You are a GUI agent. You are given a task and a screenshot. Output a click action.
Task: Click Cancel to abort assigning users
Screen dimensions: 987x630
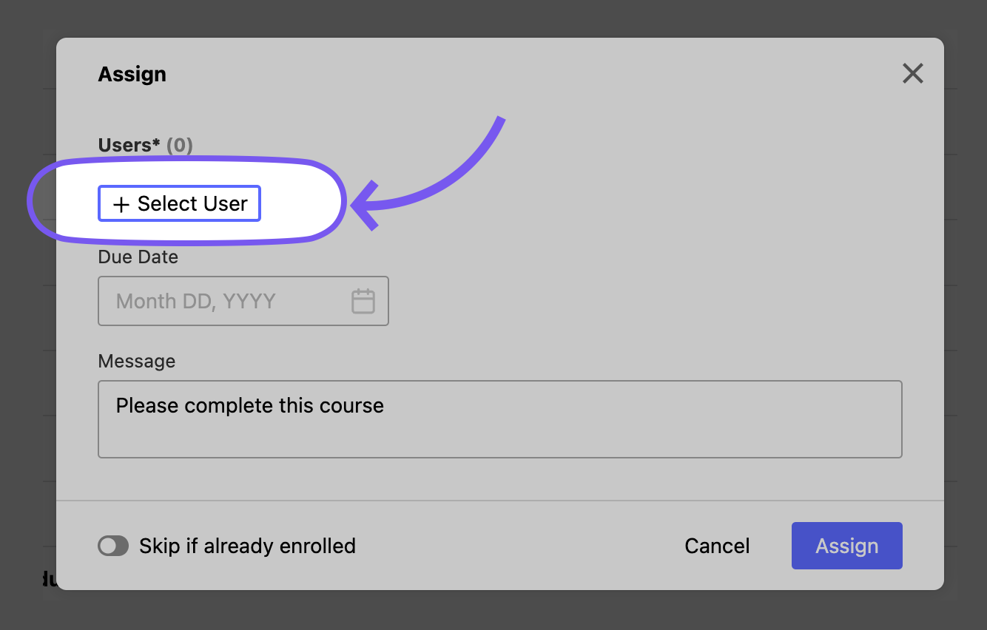[x=716, y=546]
